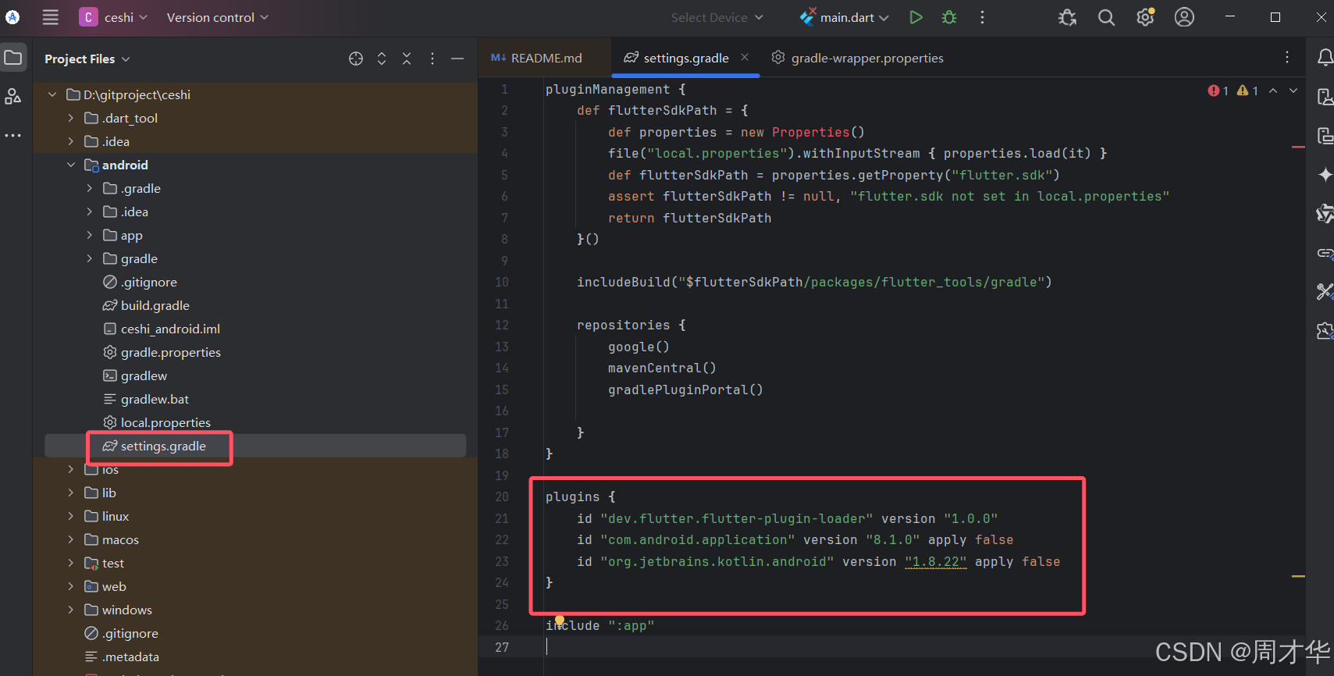Open the Version control dropdown
The image size is (1334, 676).
[217, 17]
